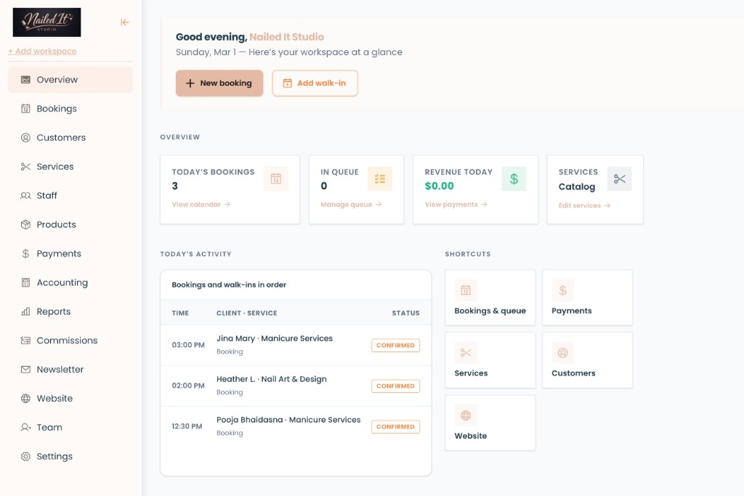Click the Reports chart icon in sidebar
This screenshot has height=496, width=744.
click(x=25, y=311)
